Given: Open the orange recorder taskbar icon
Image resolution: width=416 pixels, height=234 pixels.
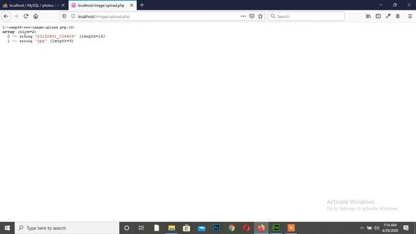Looking at the screenshot, I should [291, 228].
